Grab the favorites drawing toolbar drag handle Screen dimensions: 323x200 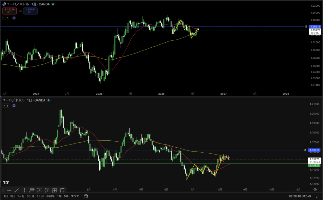[x=3, y=190]
